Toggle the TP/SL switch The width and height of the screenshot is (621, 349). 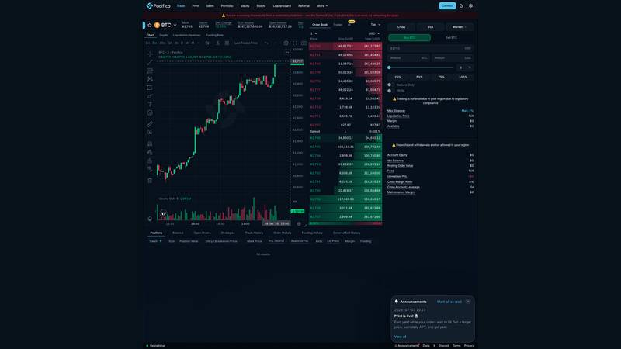point(390,91)
